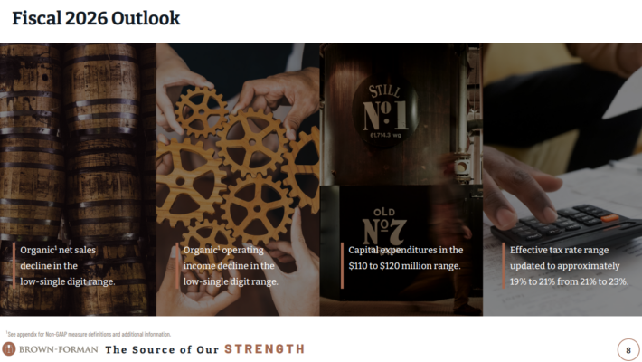This screenshot has width=642, height=362.
Task: Click the orange calculator key
Action: (610, 217)
